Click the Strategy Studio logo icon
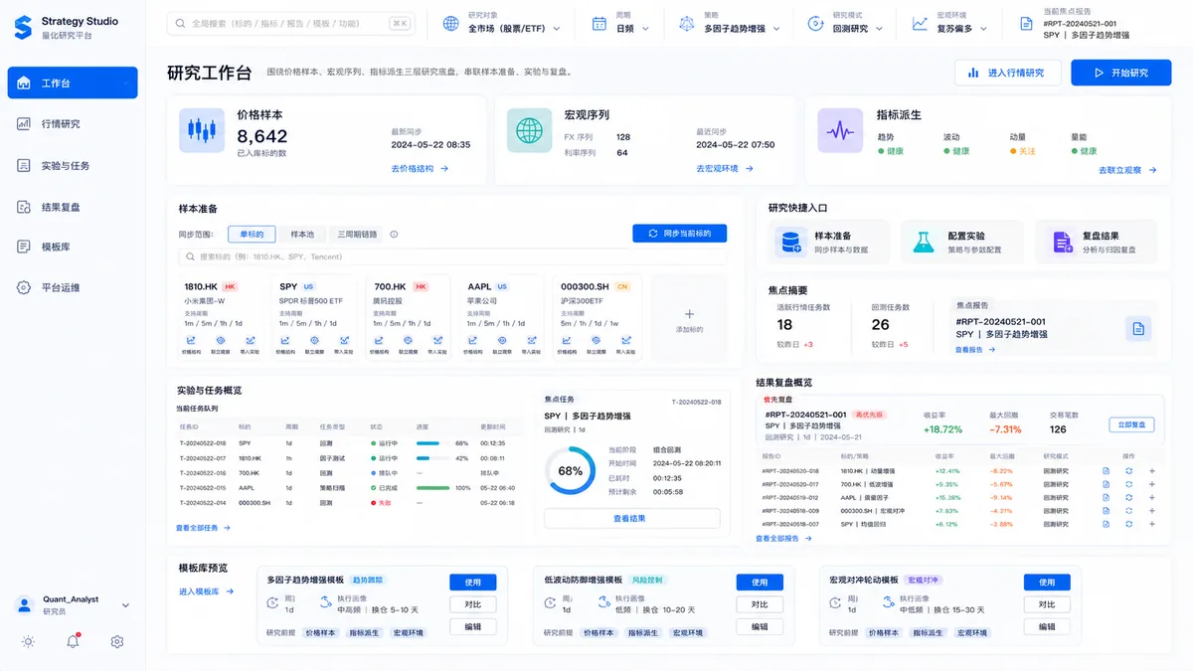Screen dimensions: 1193x671 pos(23,27)
